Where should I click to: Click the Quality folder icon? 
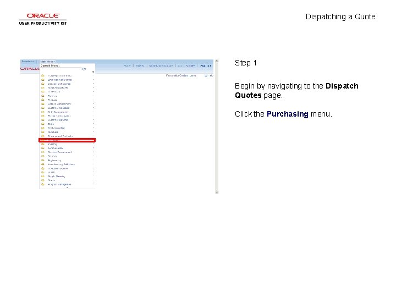(43, 172)
